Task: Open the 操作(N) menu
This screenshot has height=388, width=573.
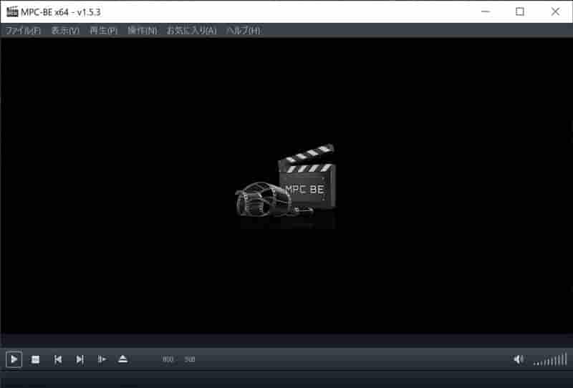Action: [142, 31]
